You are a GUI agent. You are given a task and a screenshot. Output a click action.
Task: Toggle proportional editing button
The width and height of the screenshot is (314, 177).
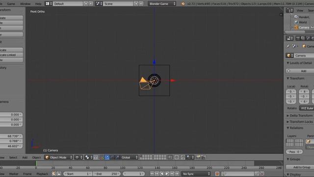tap(177, 157)
